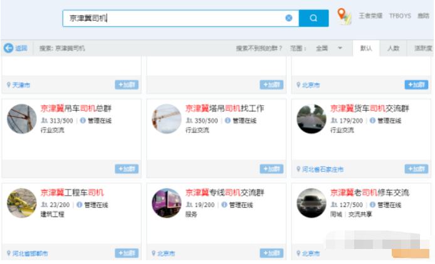Screen dimensions: 435x264
Task: Click the TFBOYS hot search link
Action: (400, 16)
